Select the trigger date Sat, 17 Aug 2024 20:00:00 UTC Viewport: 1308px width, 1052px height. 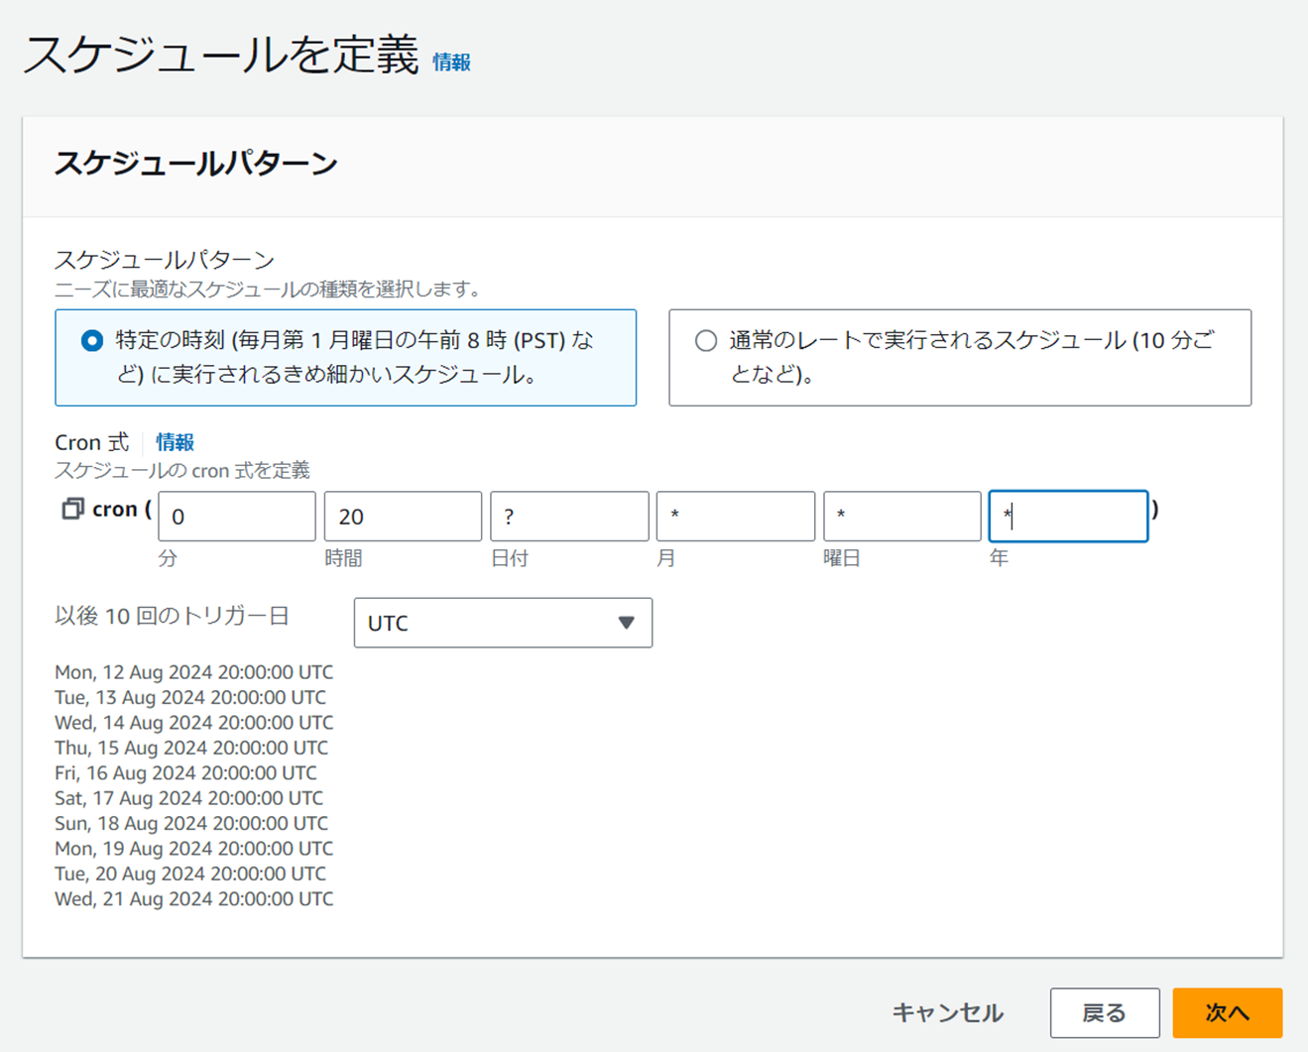pyautogui.click(x=188, y=798)
